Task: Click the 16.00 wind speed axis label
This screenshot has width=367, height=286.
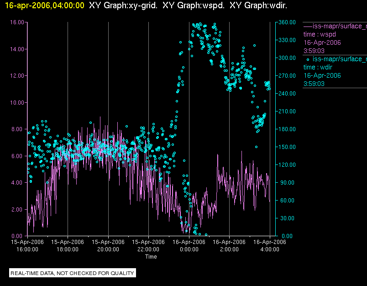Action: (17, 22)
